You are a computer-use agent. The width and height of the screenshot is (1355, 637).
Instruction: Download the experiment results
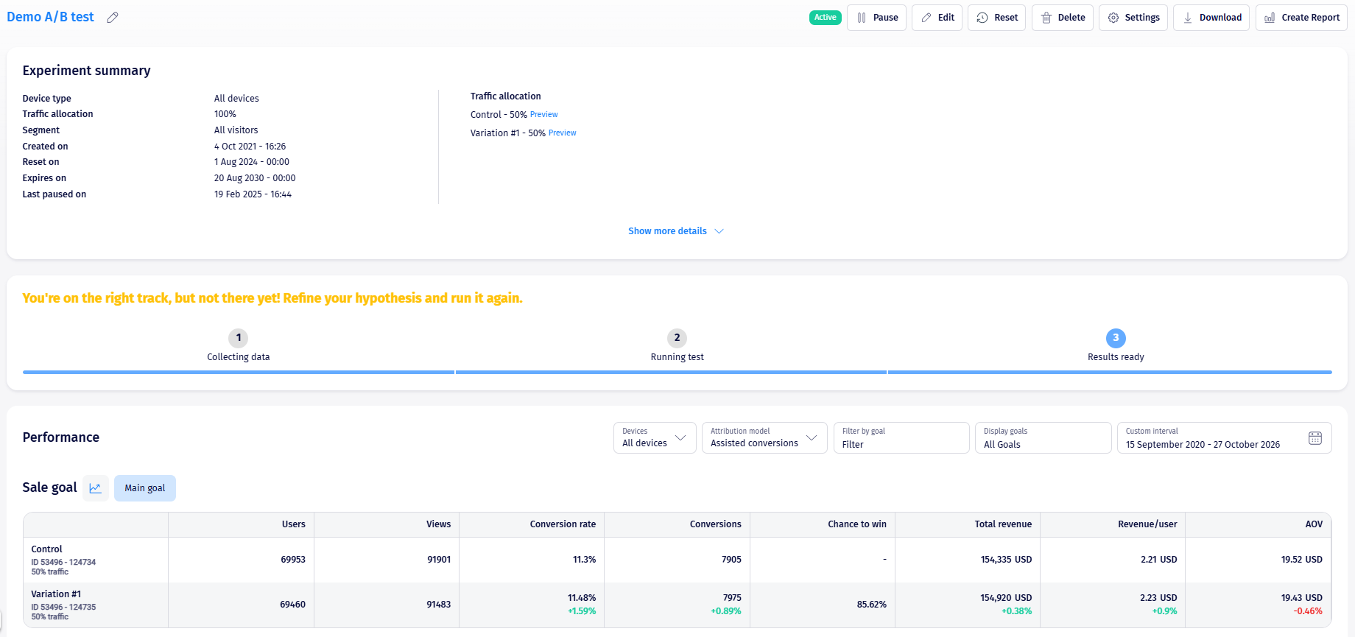(1211, 18)
